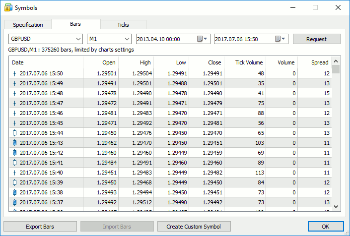350x236 pixels.
Task: Select the row dated 2017.07.06 15:50
Action: [x=171, y=73]
